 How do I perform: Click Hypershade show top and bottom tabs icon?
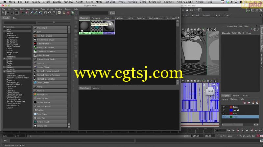point(16,13)
